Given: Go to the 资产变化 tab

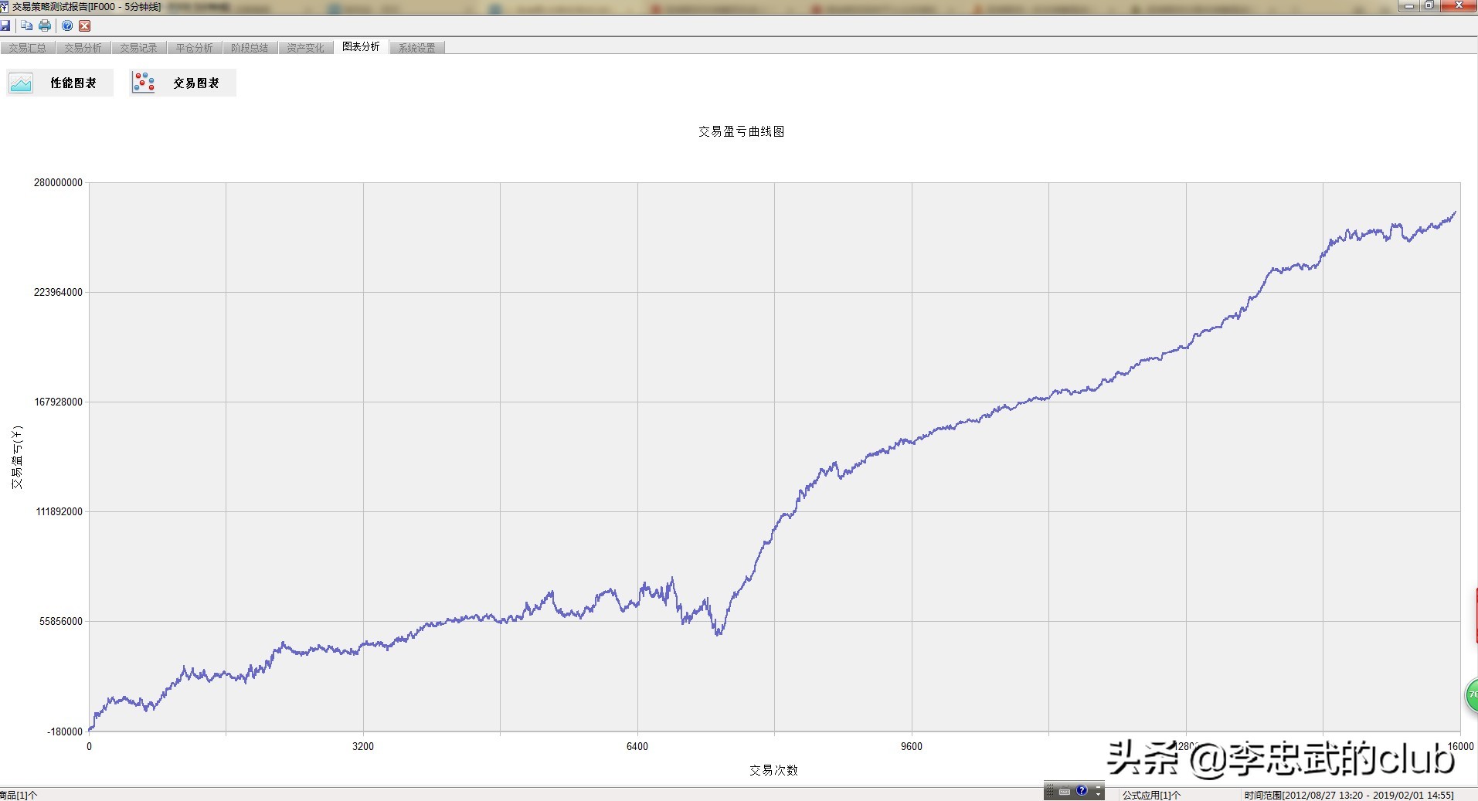Looking at the screenshot, I should point(305,48).
